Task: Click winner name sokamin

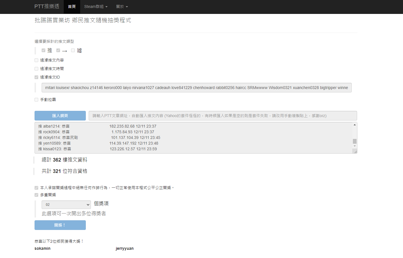Action: 42,248
